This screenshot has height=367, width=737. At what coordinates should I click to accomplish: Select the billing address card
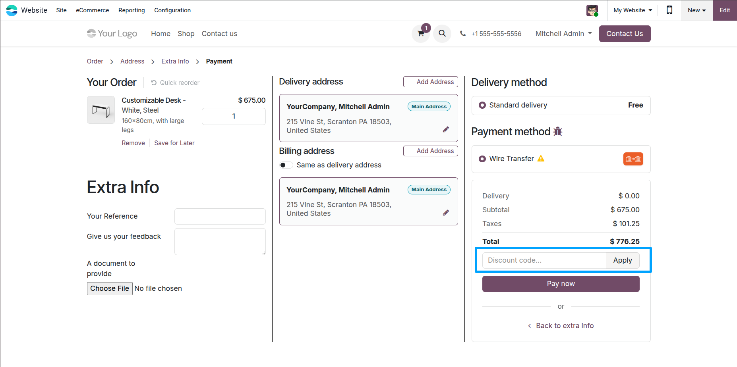click(369, 201)
